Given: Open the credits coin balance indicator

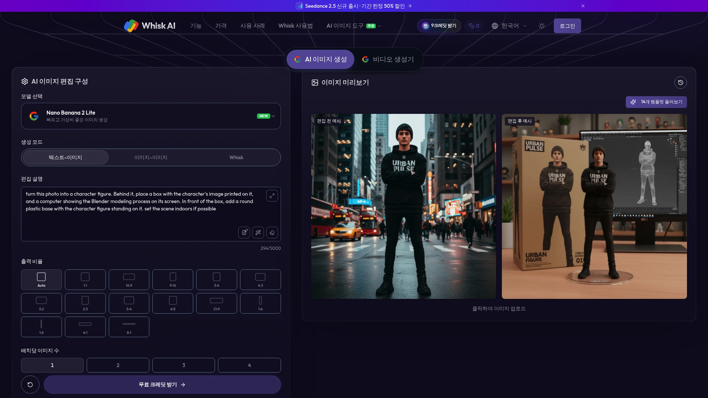Looking at the screenshot, I should [474, 26].
